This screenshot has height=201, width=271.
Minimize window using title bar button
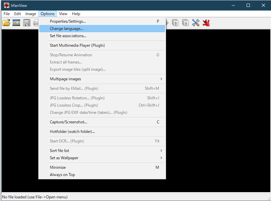[233, 5]
